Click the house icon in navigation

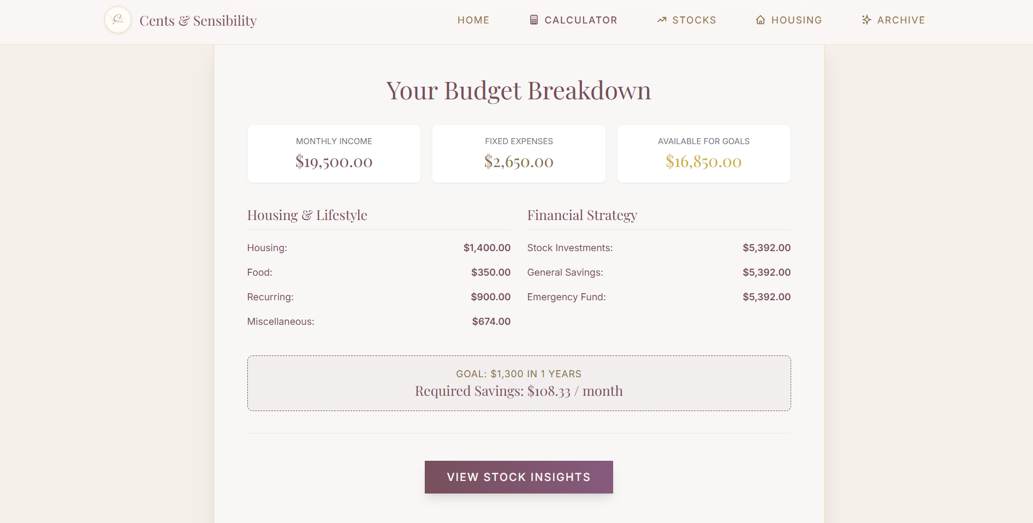point(760,20)
